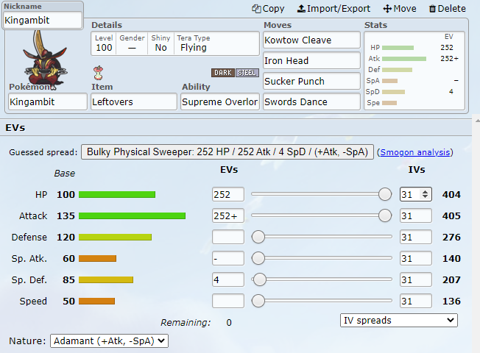
Task: Click the Speed EV slider handle
Action: coord(258,301)
